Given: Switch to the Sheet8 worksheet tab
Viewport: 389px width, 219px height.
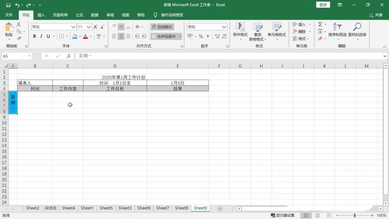Looking at the screenshot, I should [181, 208].
